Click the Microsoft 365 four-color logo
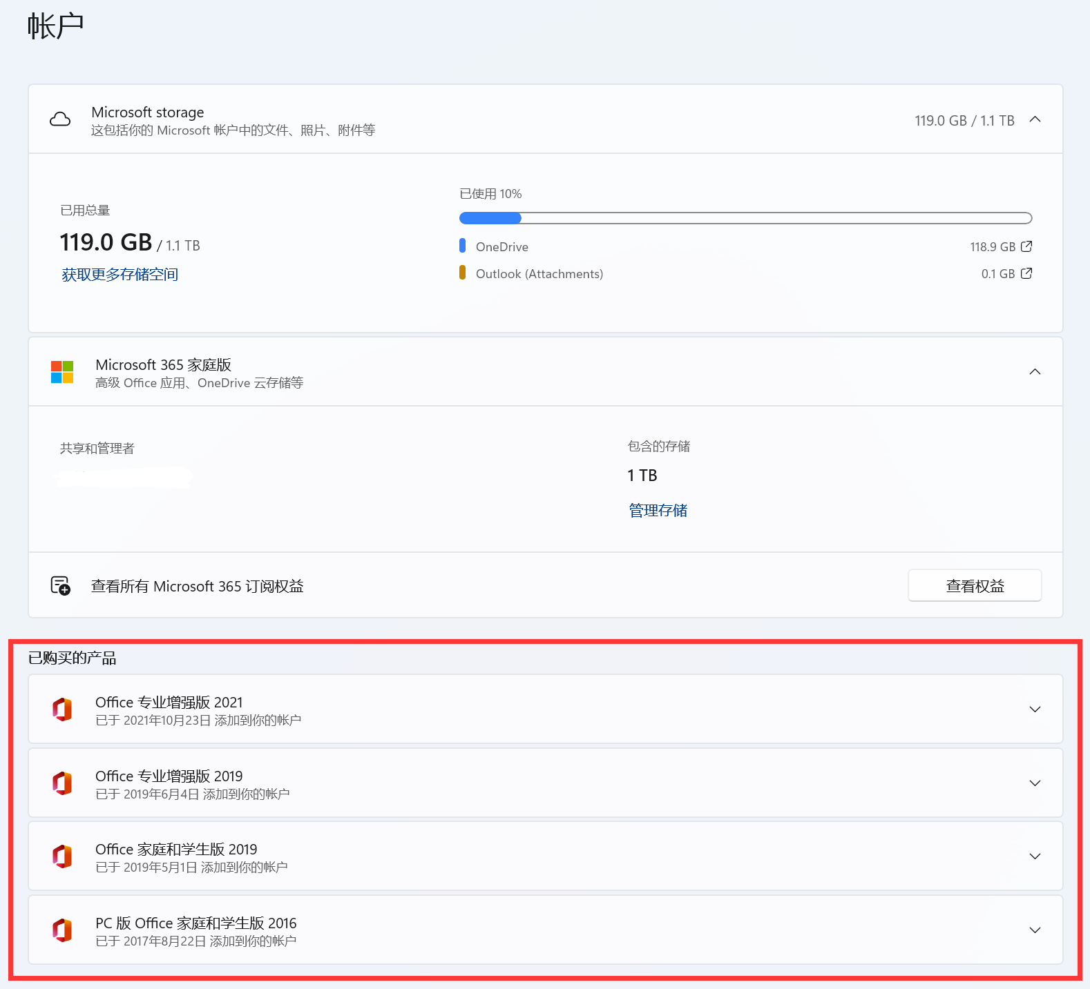The image size is (1090, 989). coord(62,372)
